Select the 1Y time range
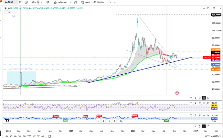Screen dimensions: 223x138 point(34,136)
